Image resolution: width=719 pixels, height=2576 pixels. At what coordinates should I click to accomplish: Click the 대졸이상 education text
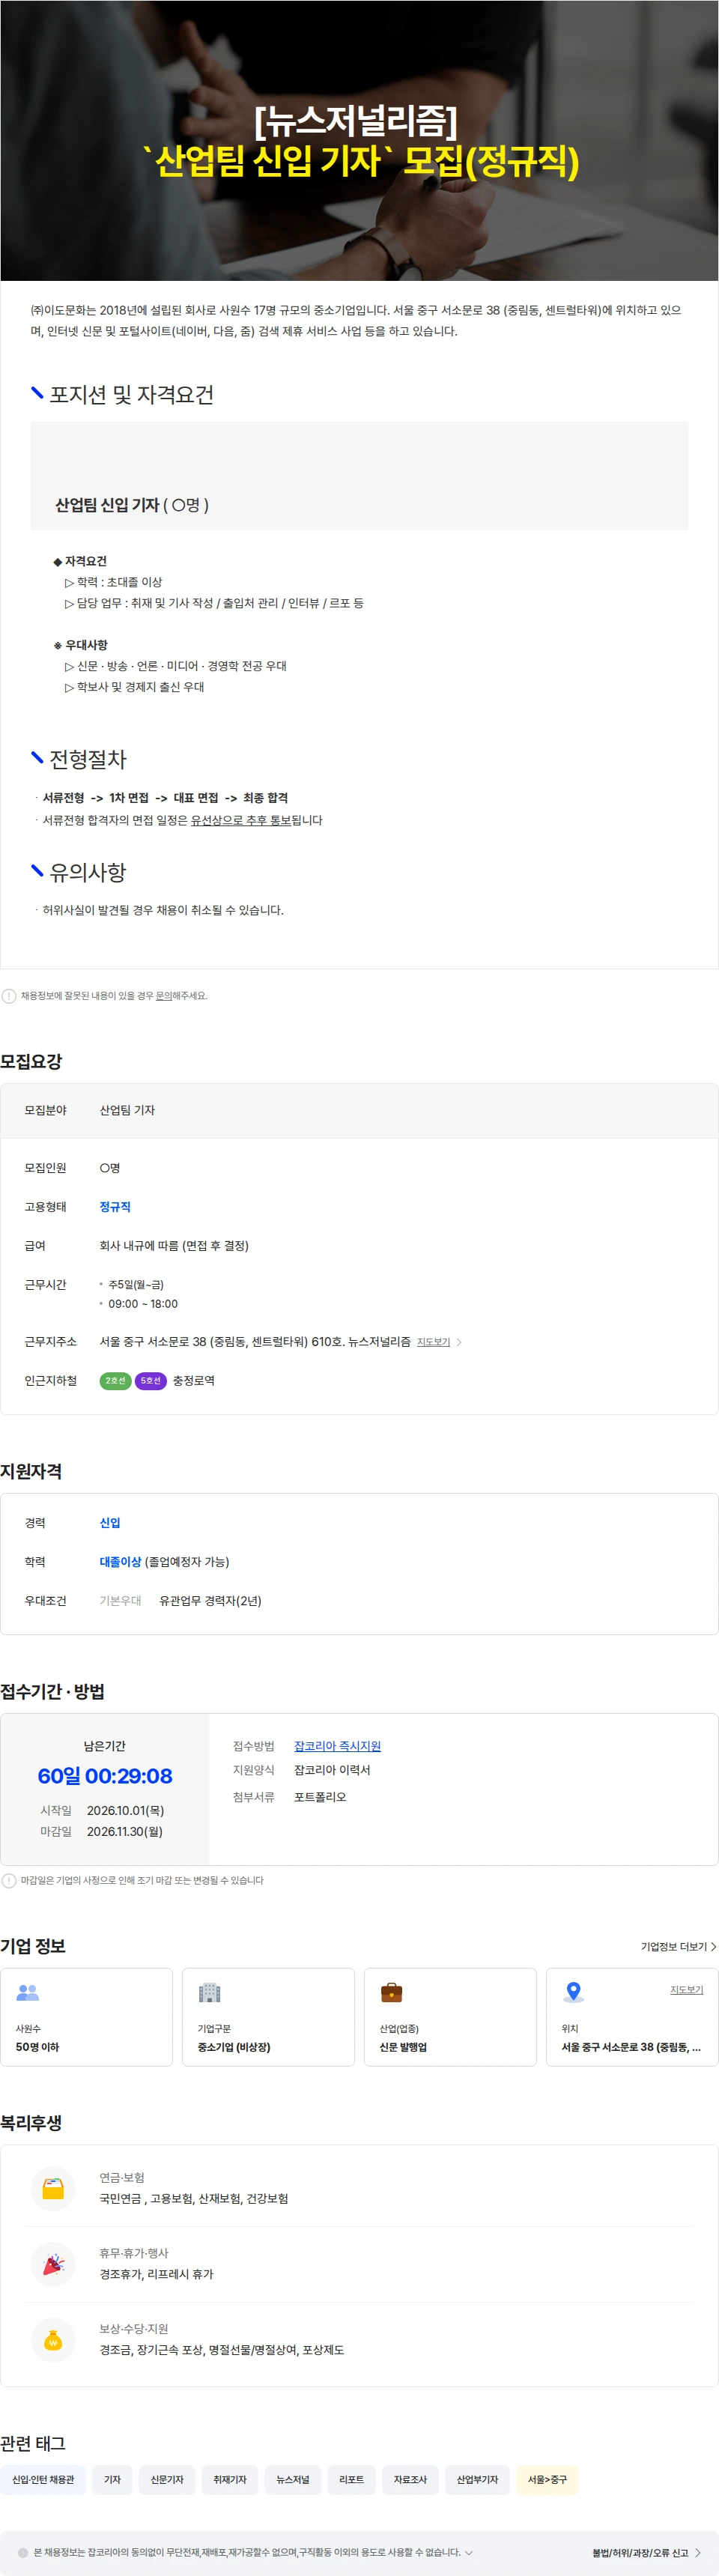(x=120, y=1561)
